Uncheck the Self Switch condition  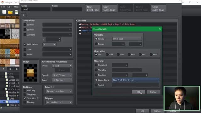click(25, 44)
